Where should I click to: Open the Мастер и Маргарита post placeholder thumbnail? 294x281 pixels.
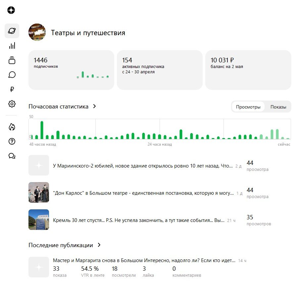[x=39, y=267]
